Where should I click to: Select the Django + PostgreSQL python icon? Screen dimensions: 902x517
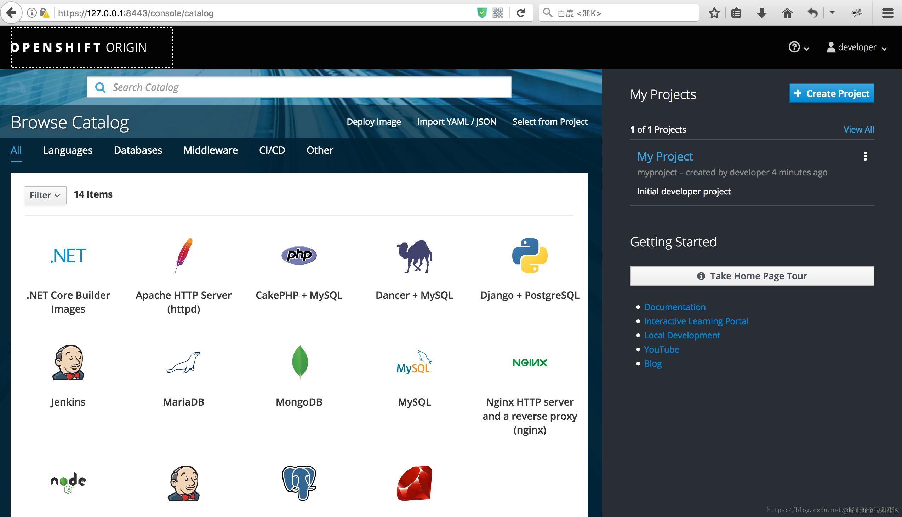click(x=530, y=256)
